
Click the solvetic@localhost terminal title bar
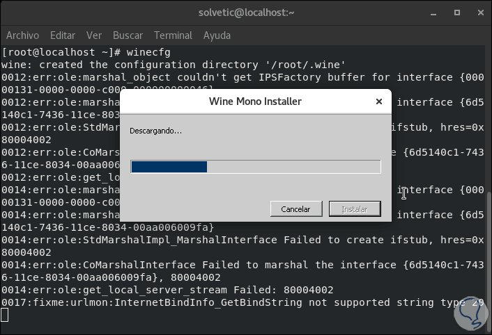[245, 12]
